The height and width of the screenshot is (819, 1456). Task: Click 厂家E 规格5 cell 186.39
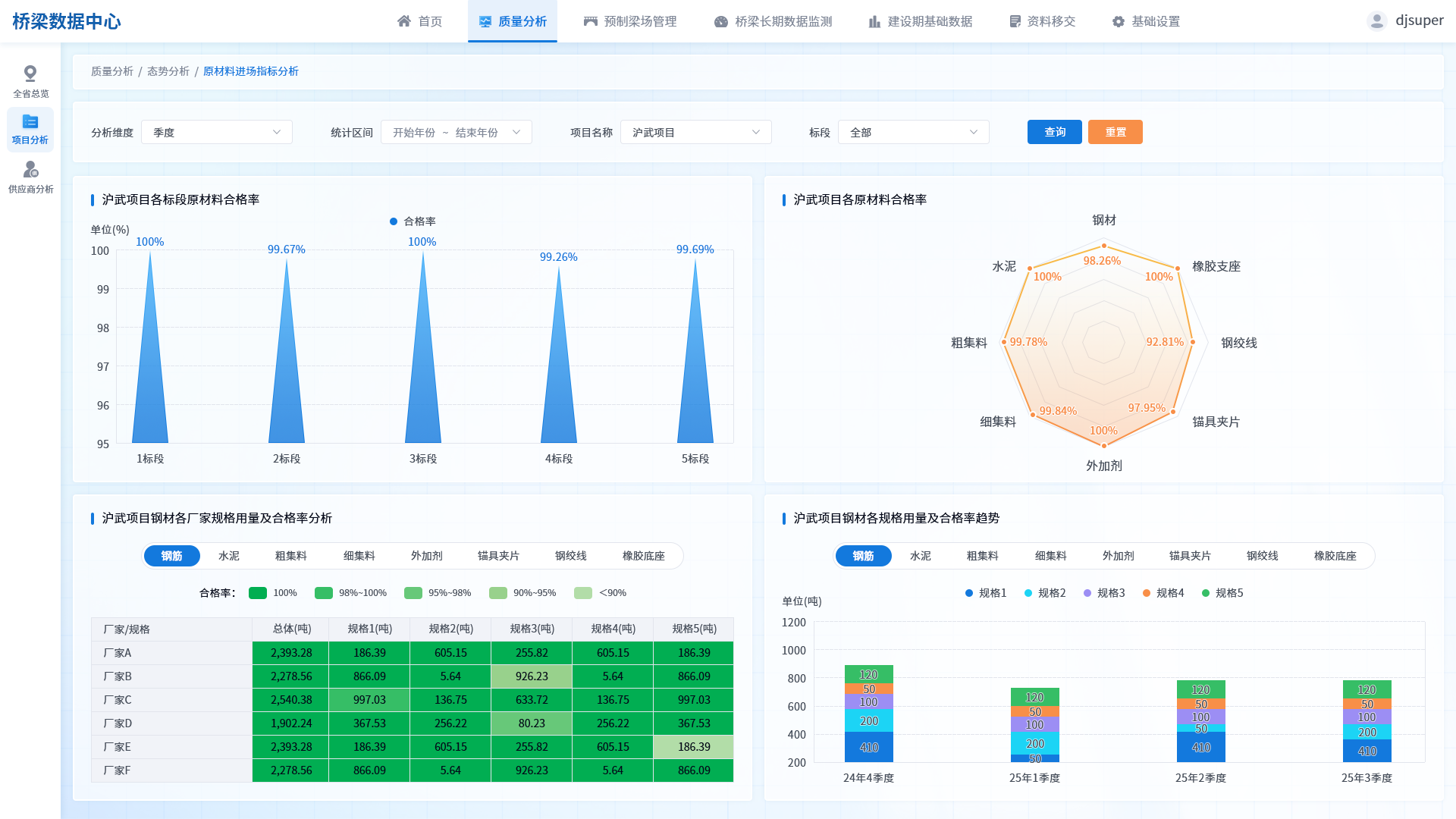point(694,747)
